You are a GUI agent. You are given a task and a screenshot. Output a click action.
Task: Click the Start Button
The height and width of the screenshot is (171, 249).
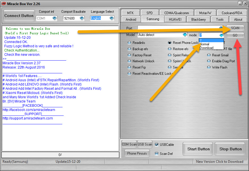(198, 149)
